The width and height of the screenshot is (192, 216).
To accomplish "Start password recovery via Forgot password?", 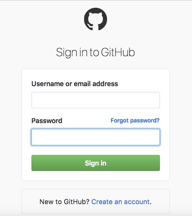I will coord(135,121).
